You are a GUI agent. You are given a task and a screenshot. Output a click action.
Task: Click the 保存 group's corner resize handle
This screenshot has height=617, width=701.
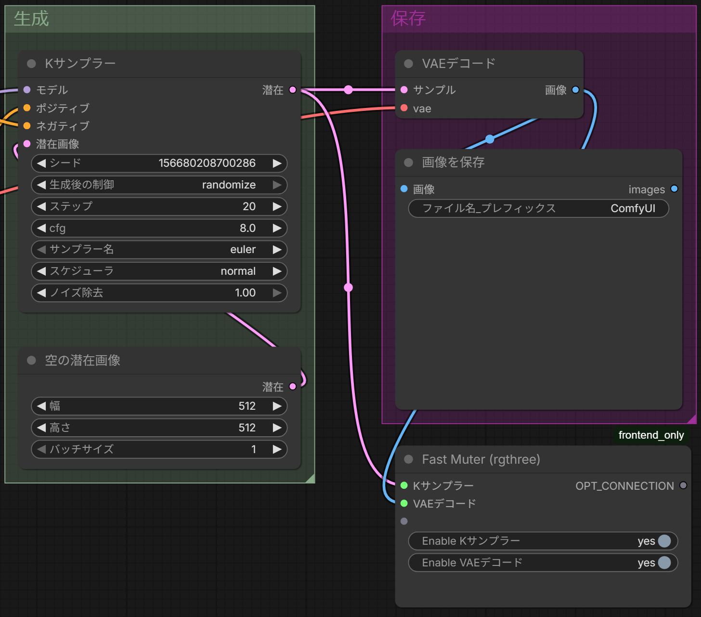[x=692, y=419]
